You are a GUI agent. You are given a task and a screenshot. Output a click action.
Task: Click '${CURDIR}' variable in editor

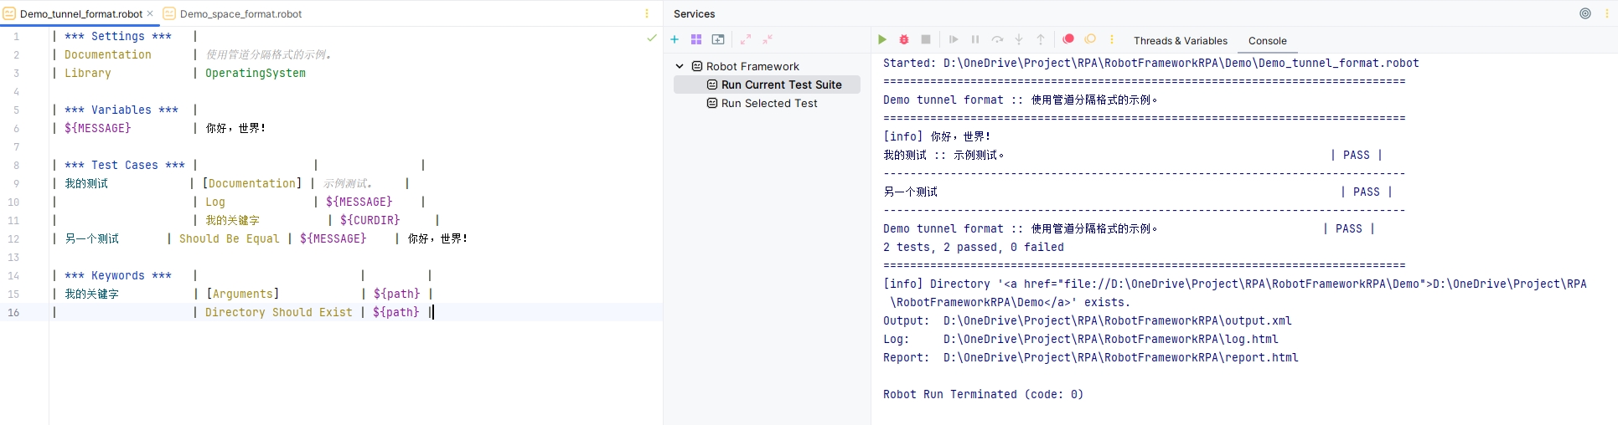coord(370,220)
